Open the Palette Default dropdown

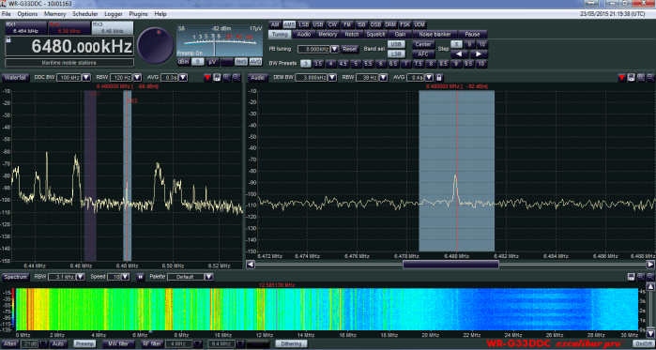(x=208, y=277)
